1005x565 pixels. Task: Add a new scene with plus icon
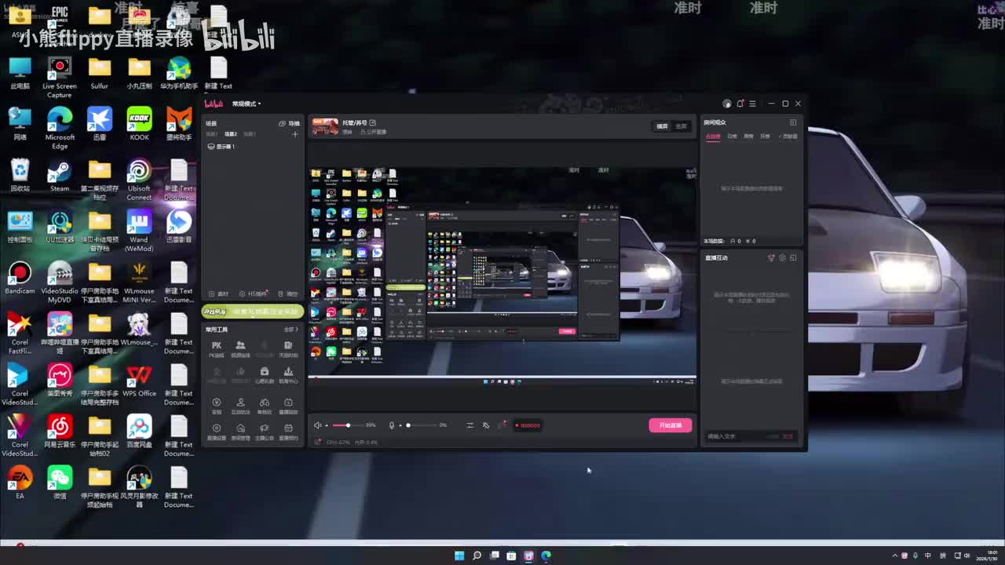coord(295,134)
